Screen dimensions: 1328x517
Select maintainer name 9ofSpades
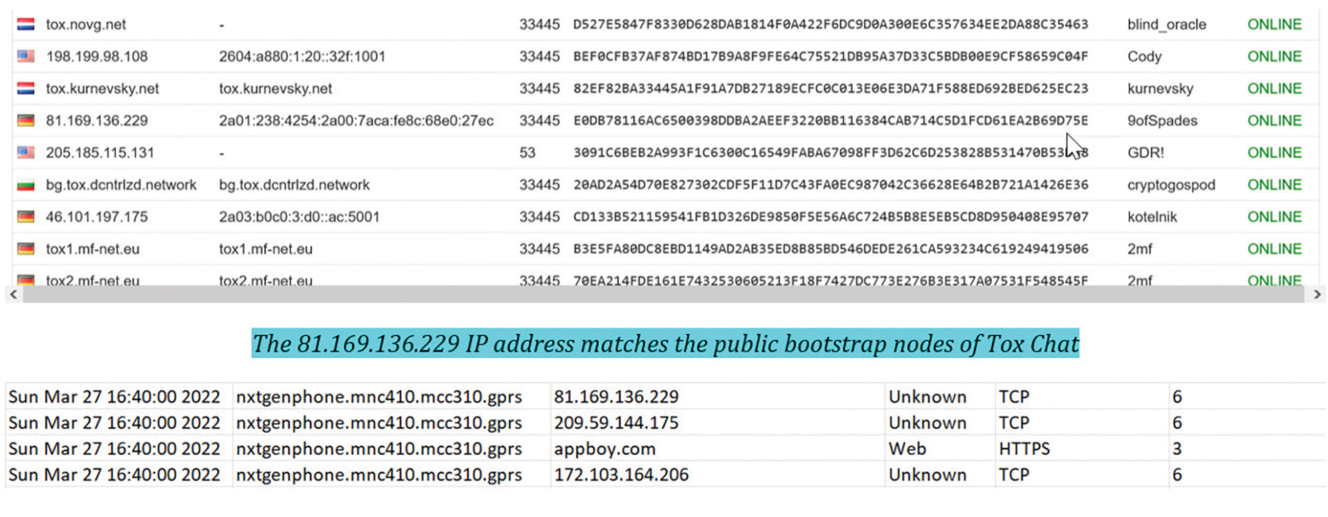tap(1163, 120)
